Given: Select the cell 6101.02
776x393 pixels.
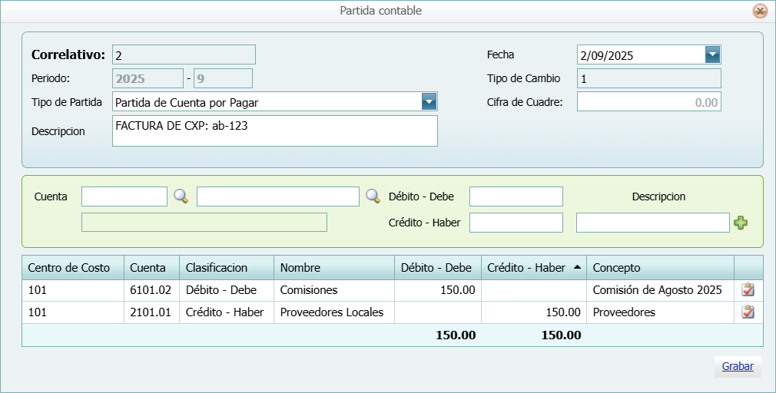Looking at the screenshot, I should tap(151, 290).
